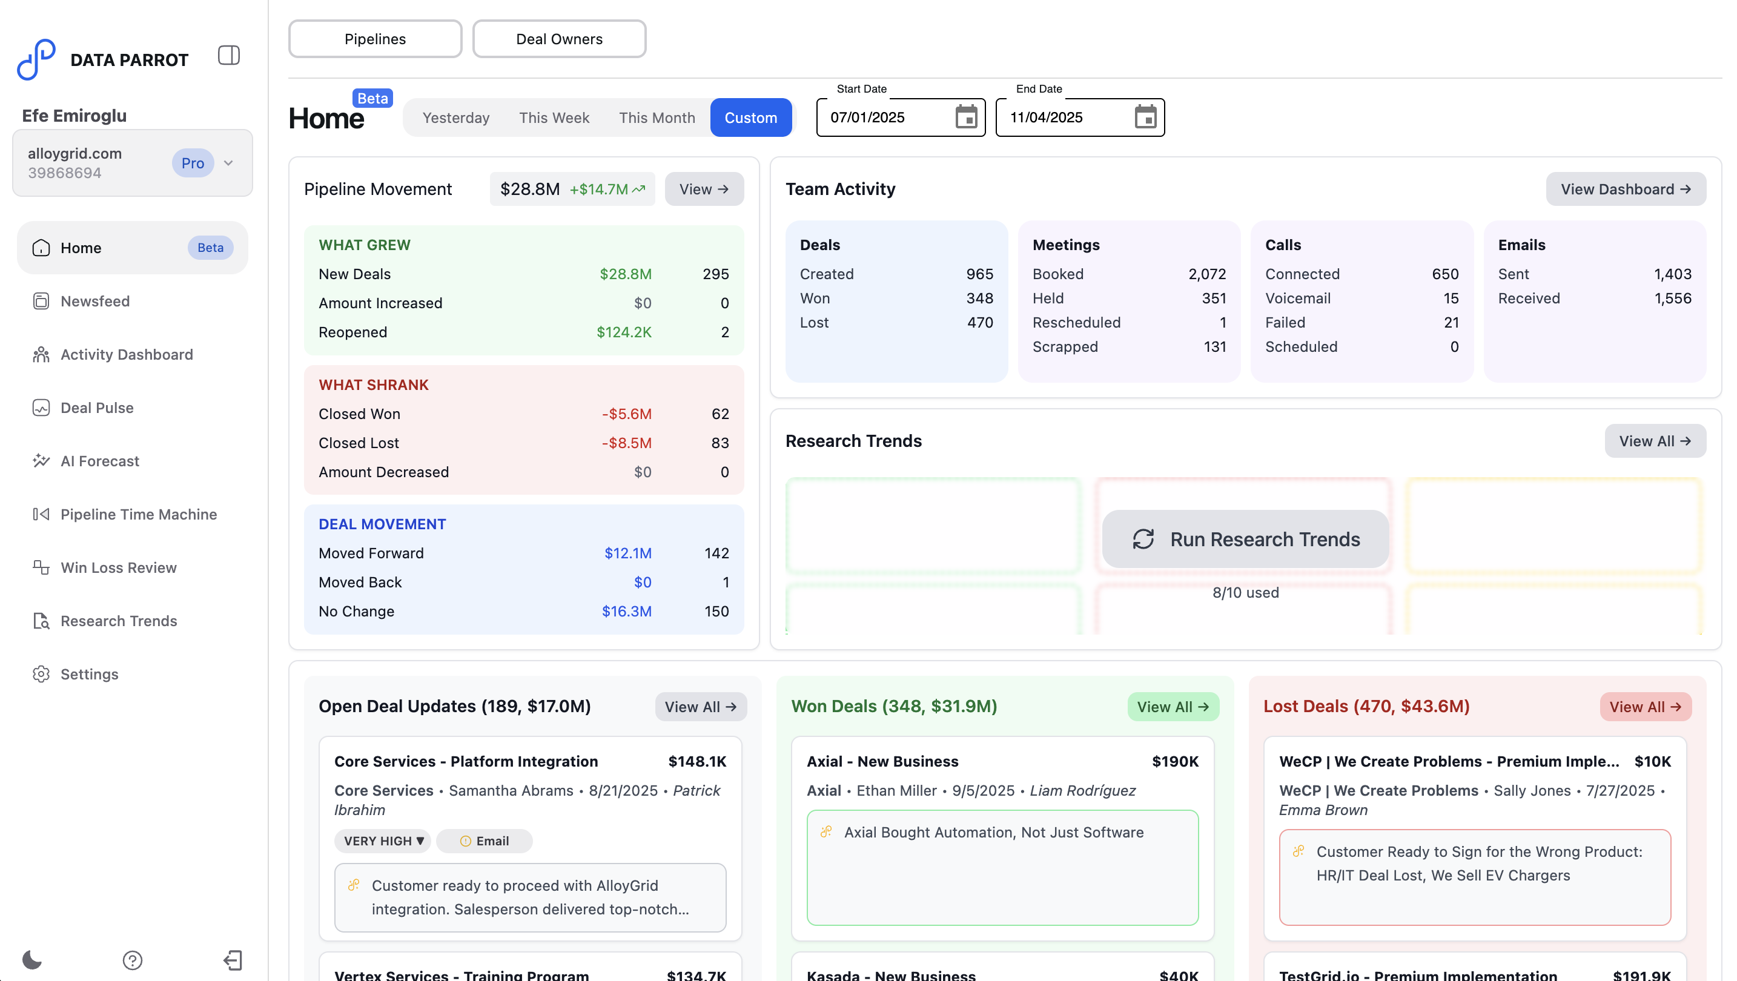Open VERY HIGH priority dropdown
The height and width of the screenshot is (981, 1737).
383,841
